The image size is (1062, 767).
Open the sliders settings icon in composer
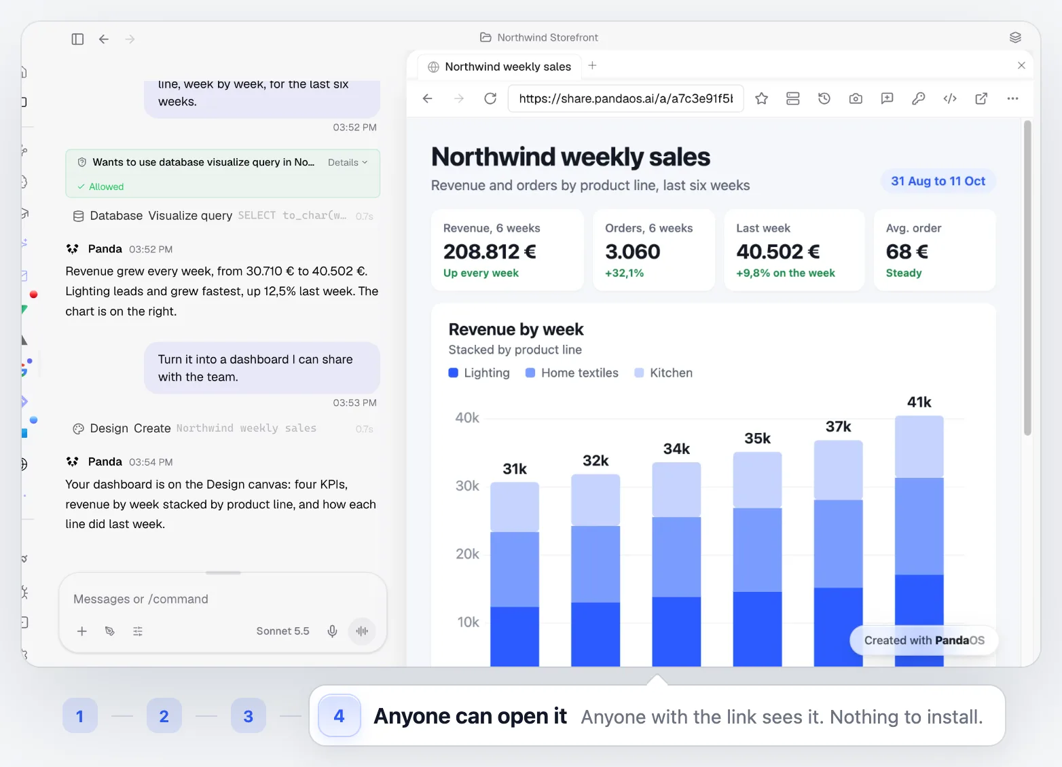(138, 631)
